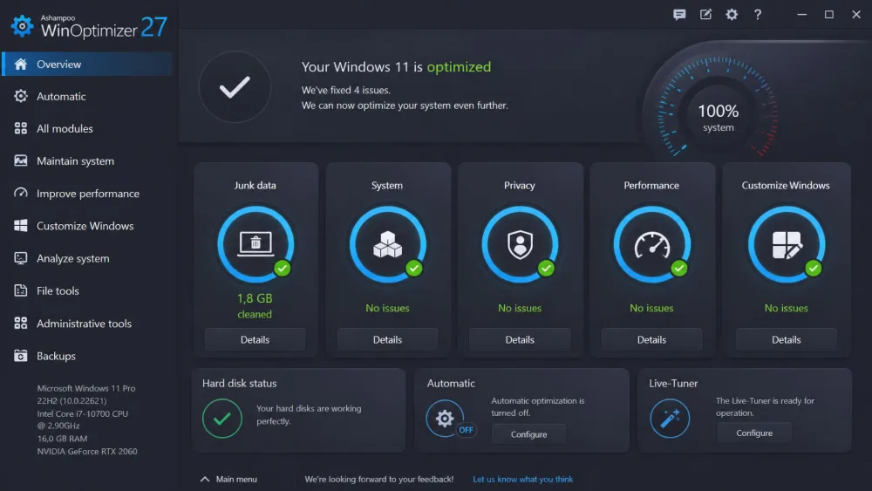The image size is (872, 491).
Task: Open Details for Customize Windows card
Action: pos(787,340)
